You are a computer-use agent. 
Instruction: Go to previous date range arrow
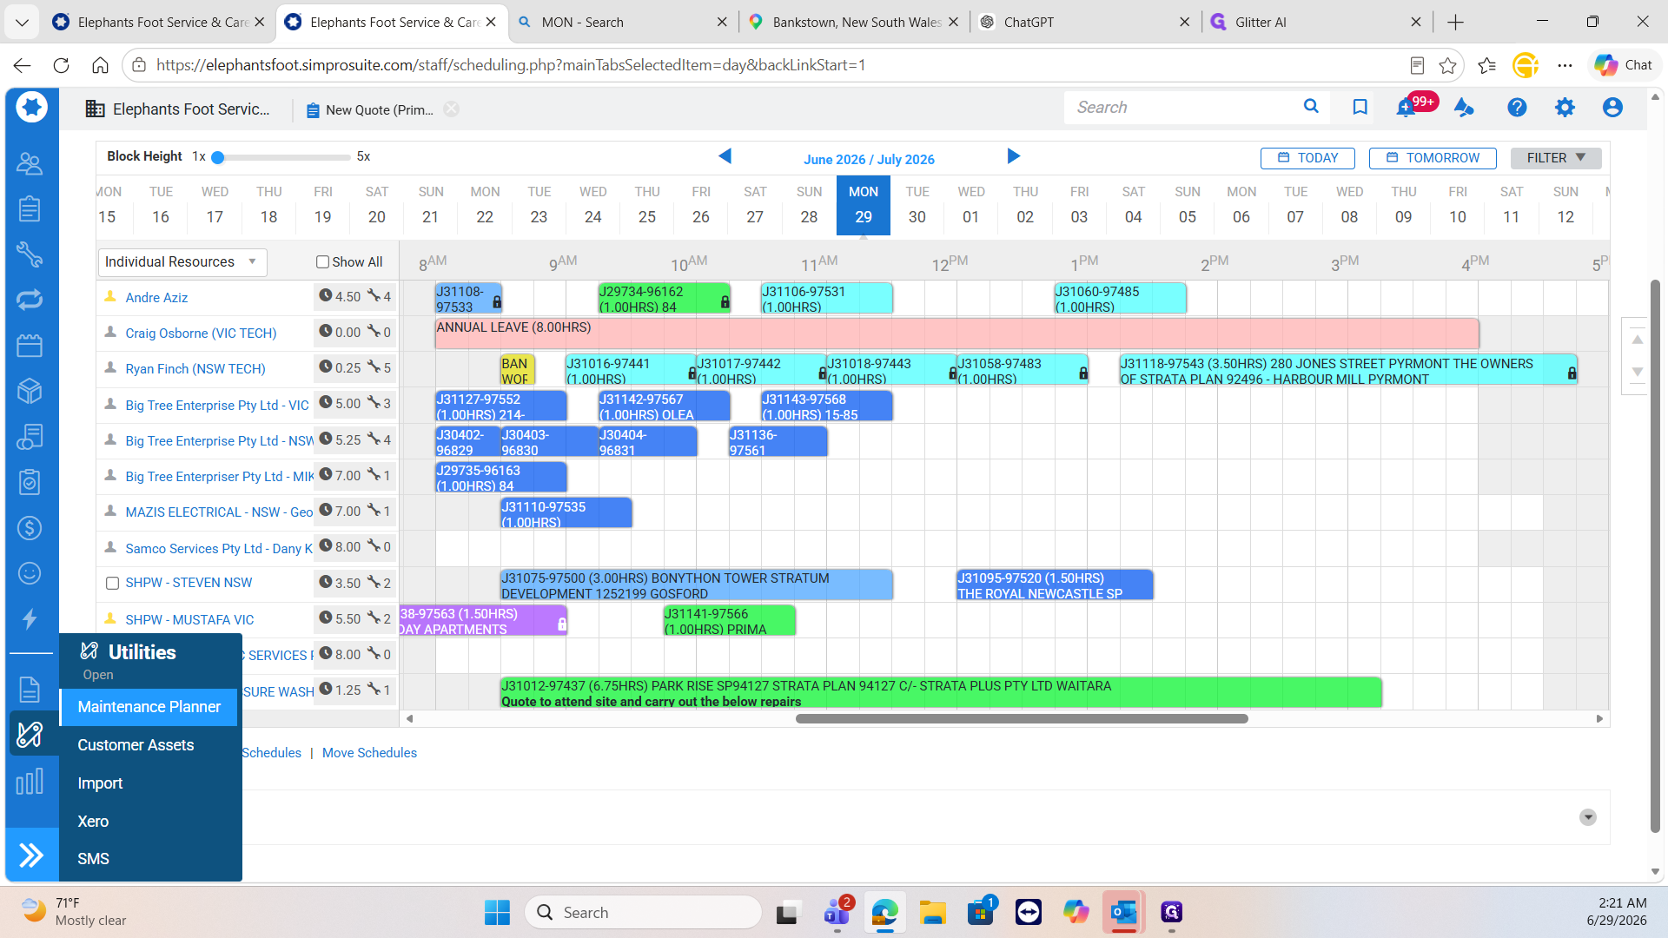[725, 156]
